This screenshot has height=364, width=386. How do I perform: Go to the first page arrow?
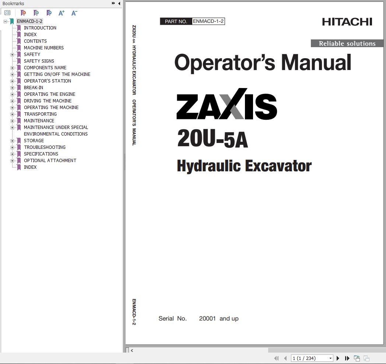[x=277, y=358]
